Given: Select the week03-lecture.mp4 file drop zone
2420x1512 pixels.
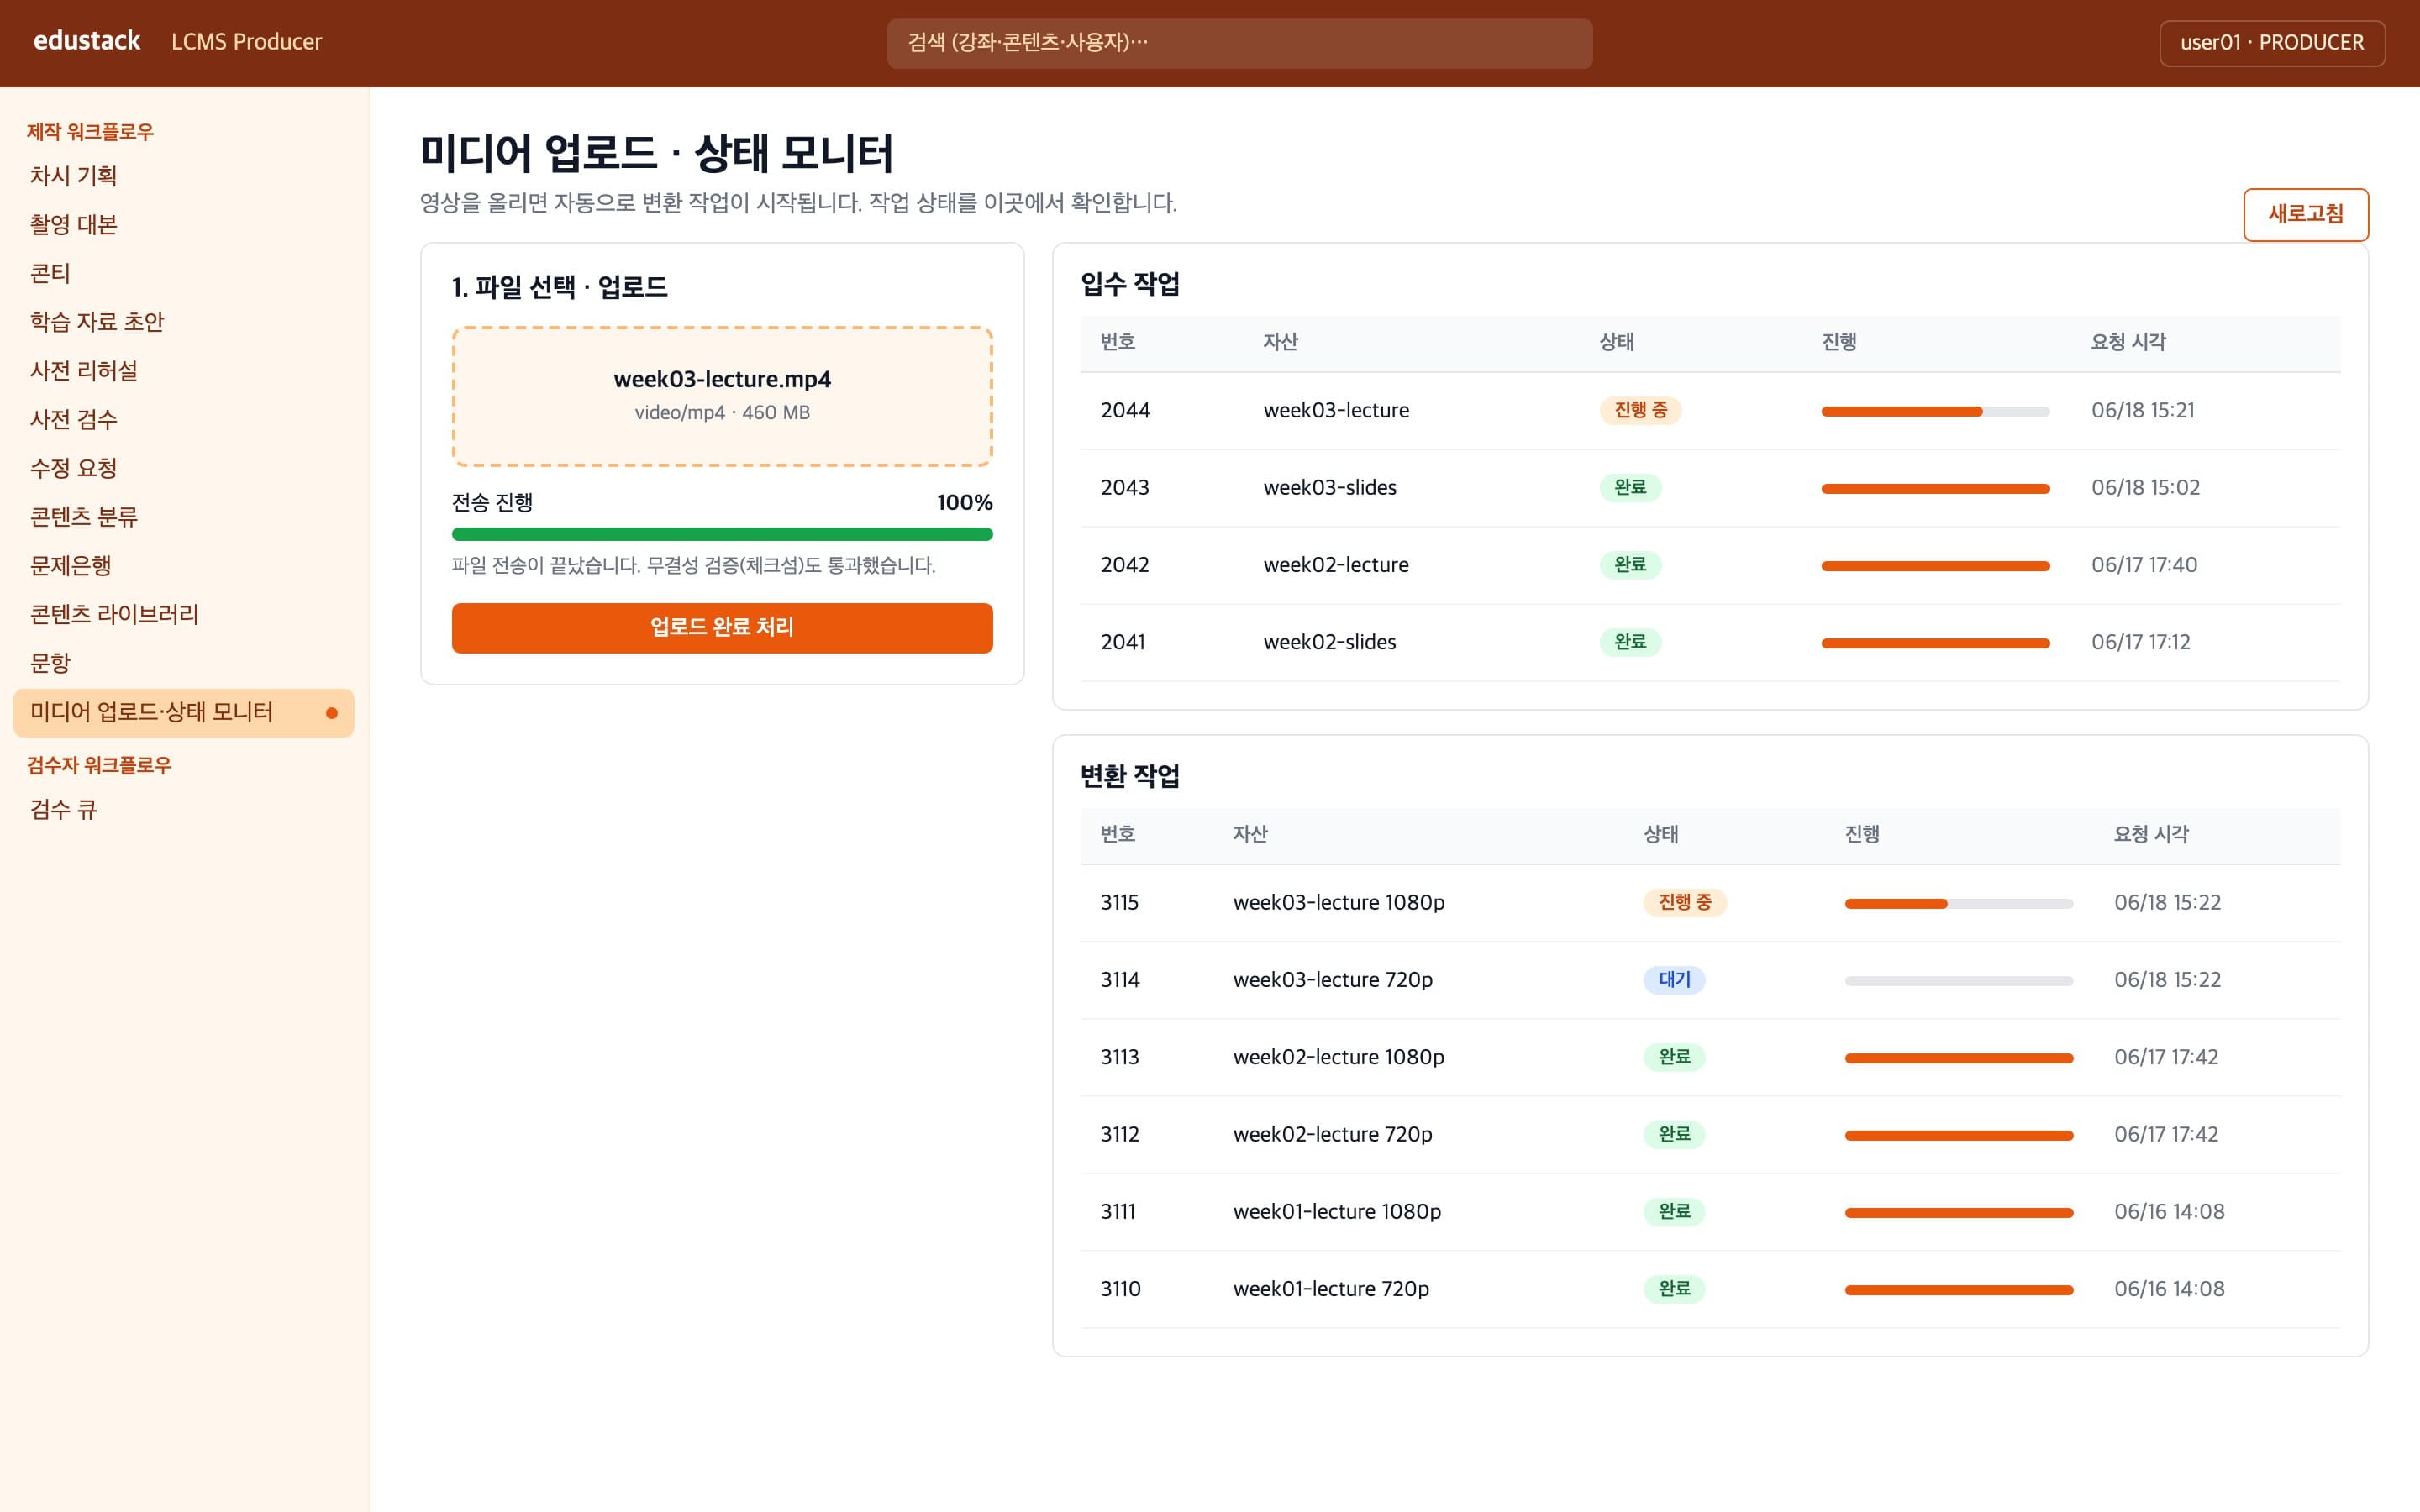Looking at the screenshot, I should point(722,396).
